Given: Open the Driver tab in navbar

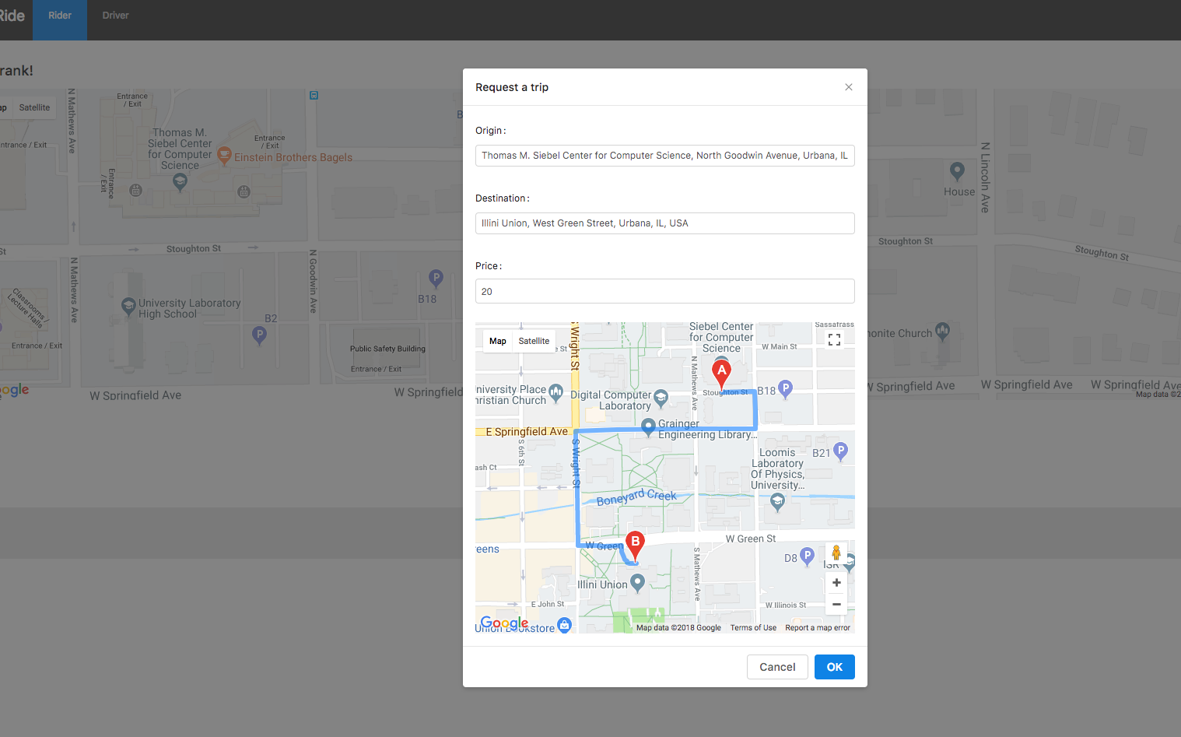Looking at the screenshot, I should (x=115, y=16).
